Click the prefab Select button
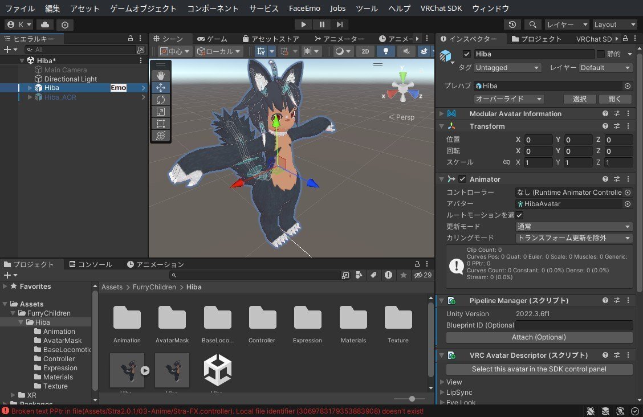 [x=579, y=99]
